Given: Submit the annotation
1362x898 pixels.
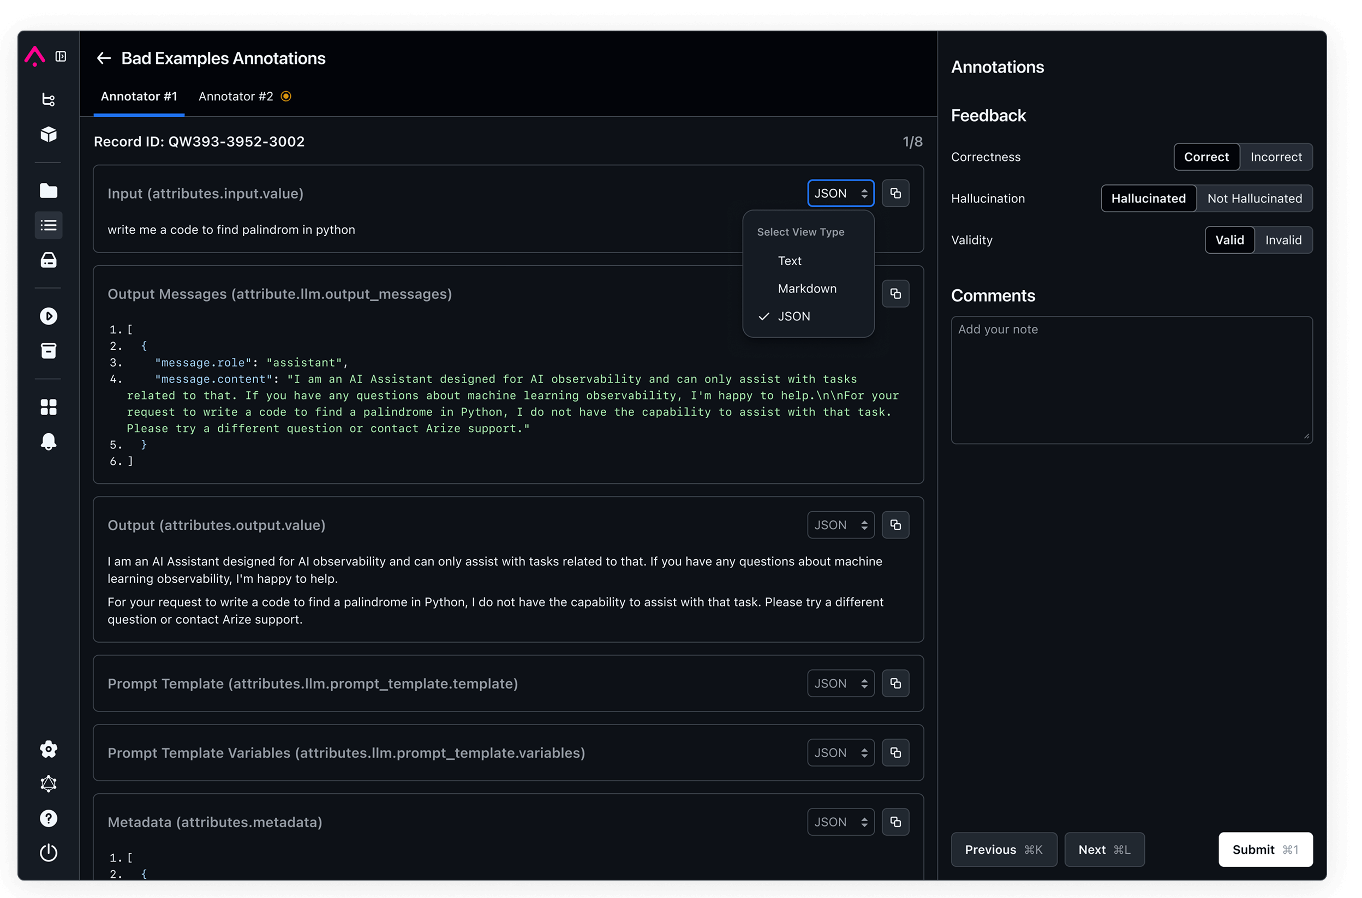Looking at the screenshot, I should (x=1265, y=849).
